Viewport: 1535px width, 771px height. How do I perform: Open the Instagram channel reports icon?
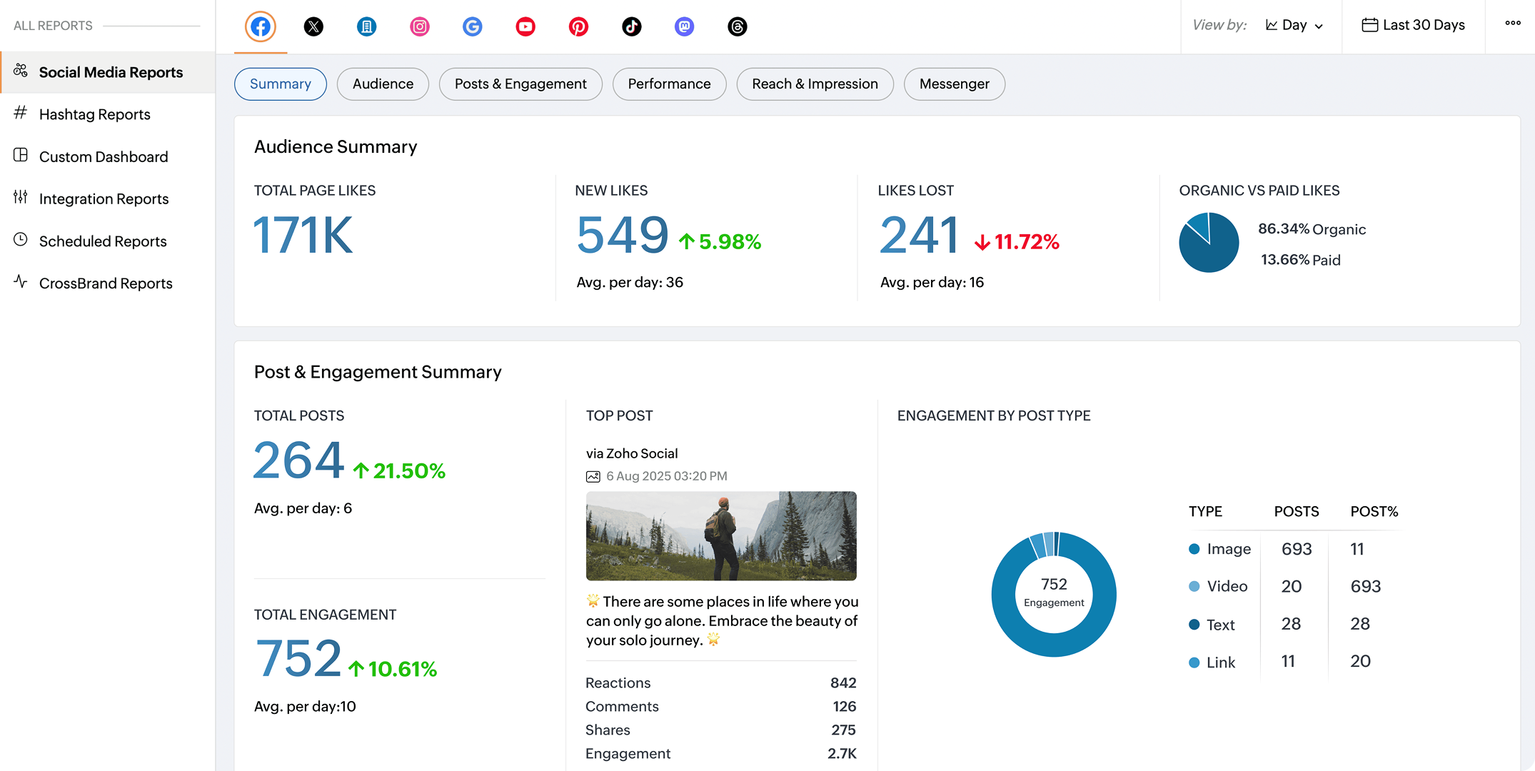tap(419, 26)
